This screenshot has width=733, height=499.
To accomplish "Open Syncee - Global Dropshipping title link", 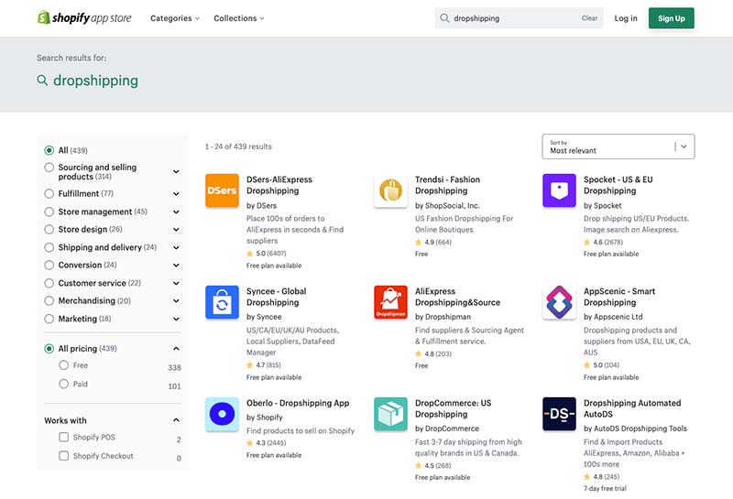I will click(x=277, y=297).
